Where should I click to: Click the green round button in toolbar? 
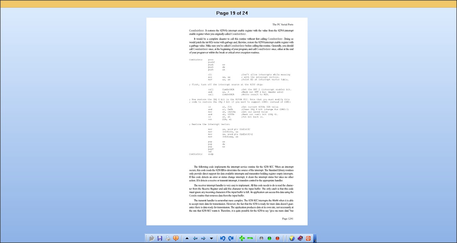[x=269, y=238]
